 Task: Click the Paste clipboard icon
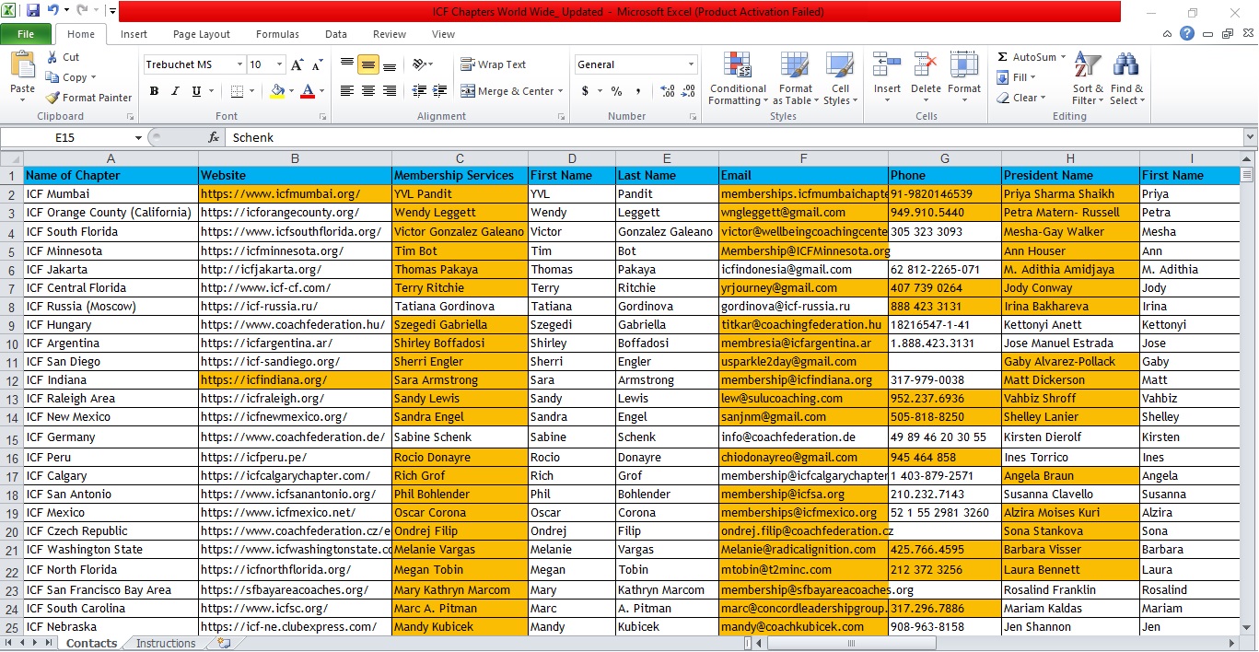tap(22, 66)
